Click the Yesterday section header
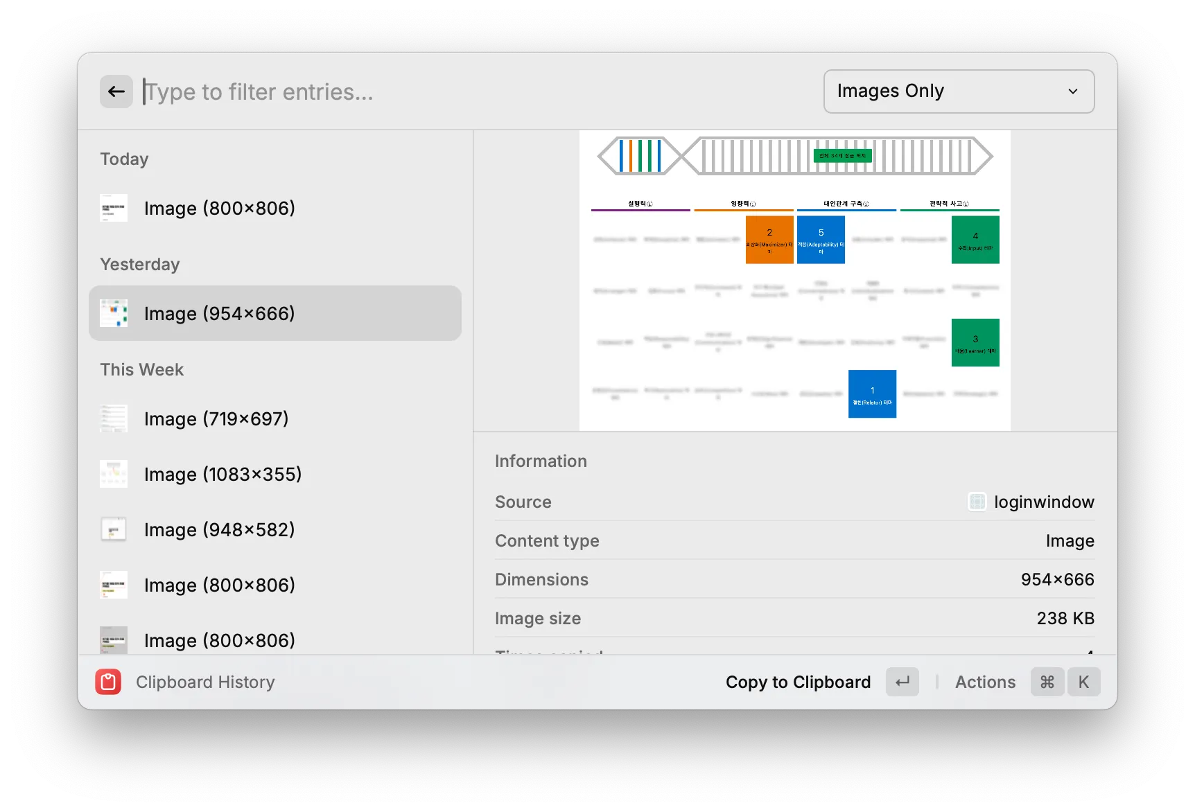 point(140,264)
